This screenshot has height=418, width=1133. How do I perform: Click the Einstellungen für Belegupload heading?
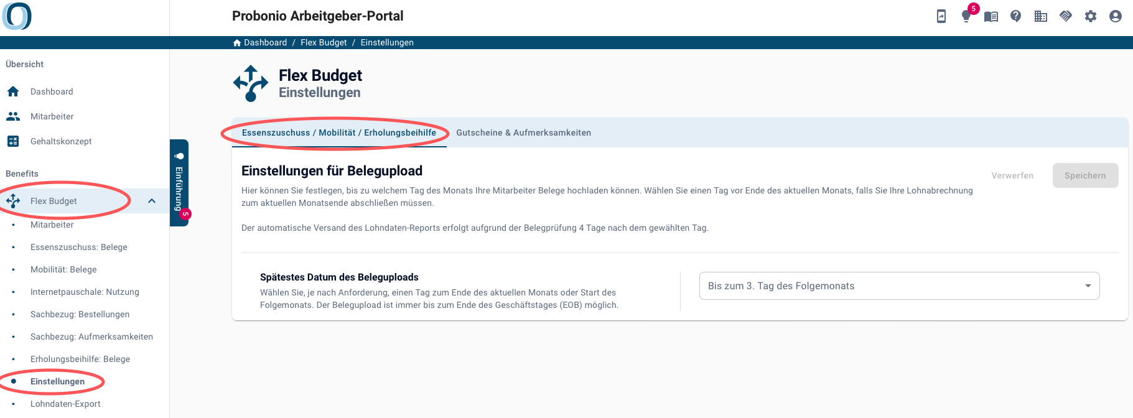pos(332,171)
